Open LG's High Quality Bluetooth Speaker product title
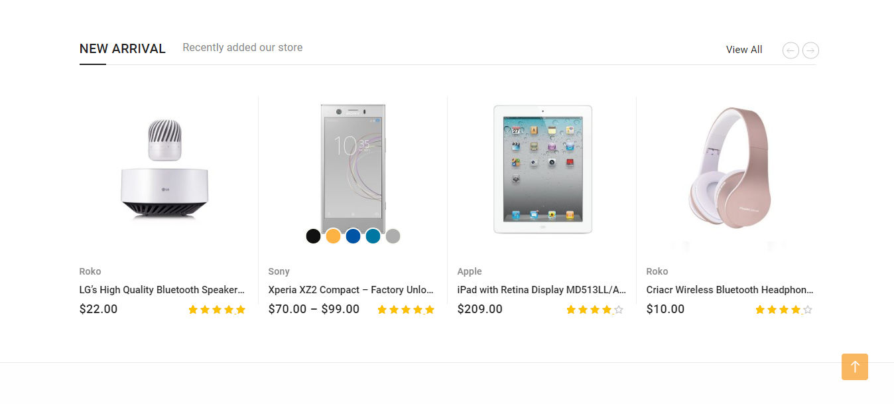Screen dimensions: 894x404 (x=162, y=290)
